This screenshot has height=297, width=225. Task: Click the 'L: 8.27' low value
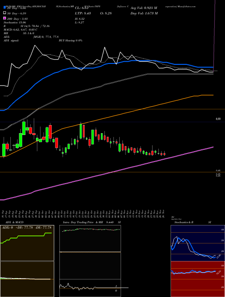tap(80, 22)
